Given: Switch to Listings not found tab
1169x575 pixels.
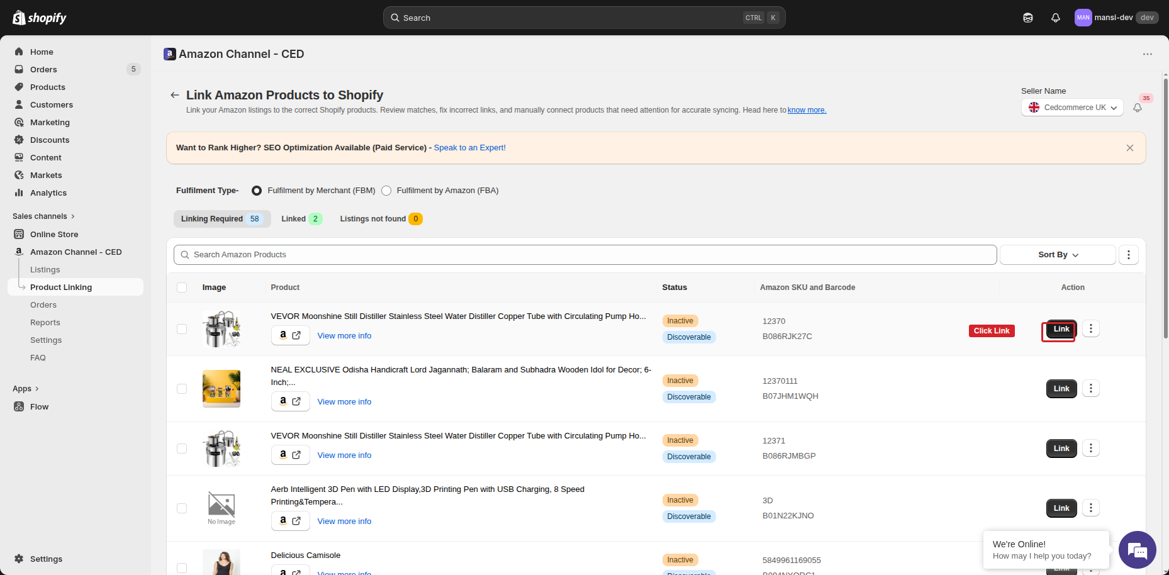Looking at the screenshot, I should (x=381, y=219).
